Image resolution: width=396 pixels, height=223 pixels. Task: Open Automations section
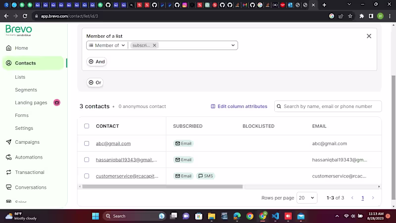(x=29, y=157)
